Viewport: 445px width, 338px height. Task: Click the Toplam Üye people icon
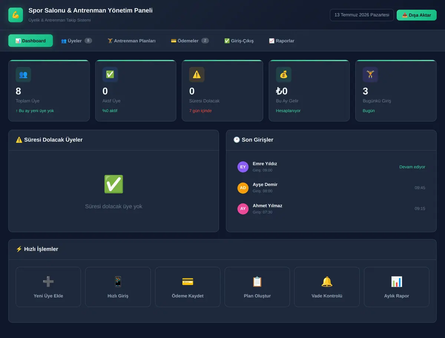(x=23, y=74)
